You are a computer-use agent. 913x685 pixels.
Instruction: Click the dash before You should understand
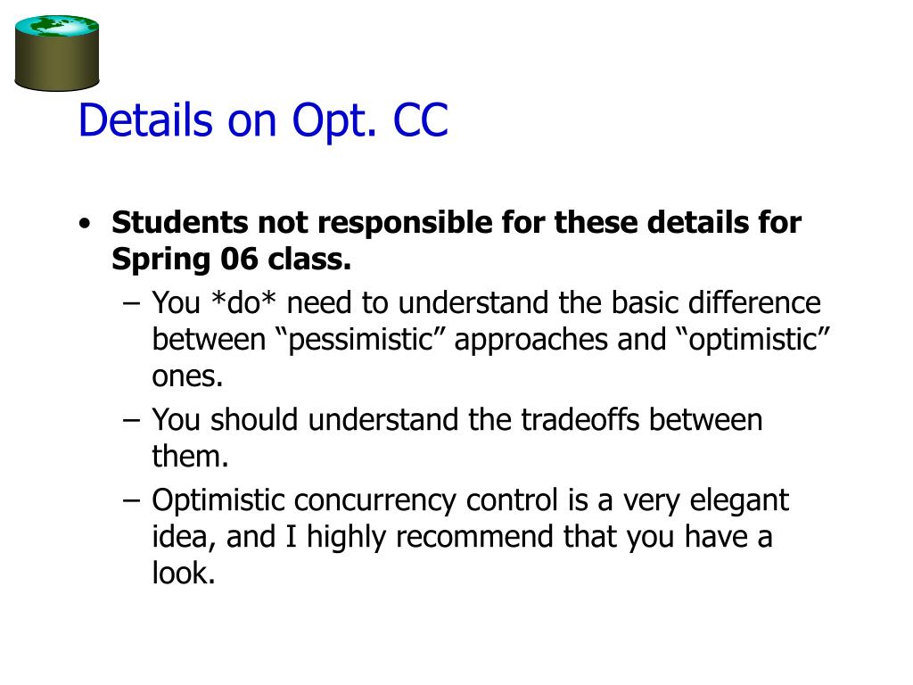pyautogui.click(x=132, y=420)
